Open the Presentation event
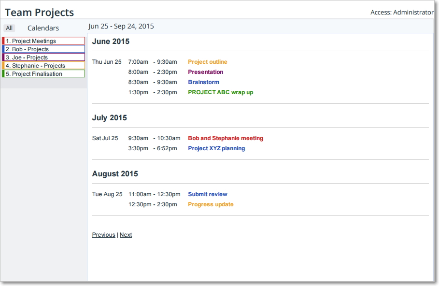 pyautogui.click(x=206, y=72)
